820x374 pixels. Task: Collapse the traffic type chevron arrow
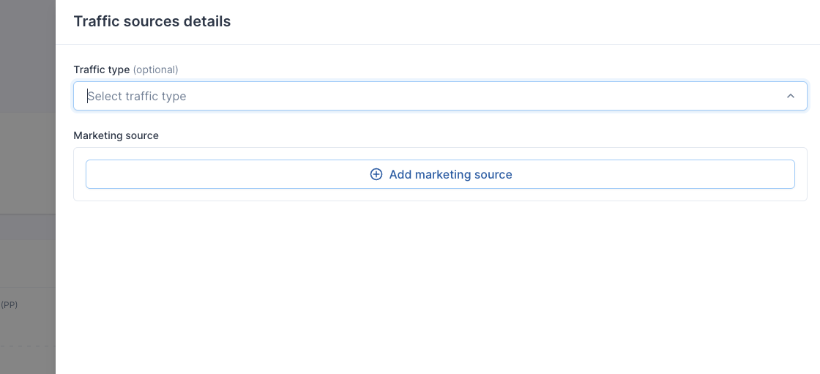click(790, 96)
